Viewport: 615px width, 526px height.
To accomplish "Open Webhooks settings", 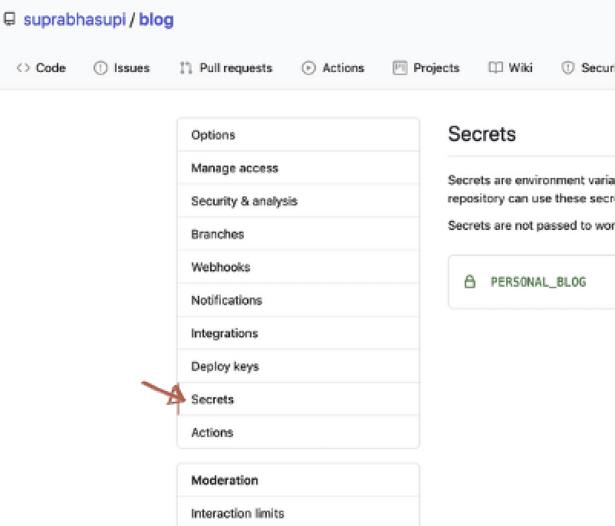I will point(298,267).
